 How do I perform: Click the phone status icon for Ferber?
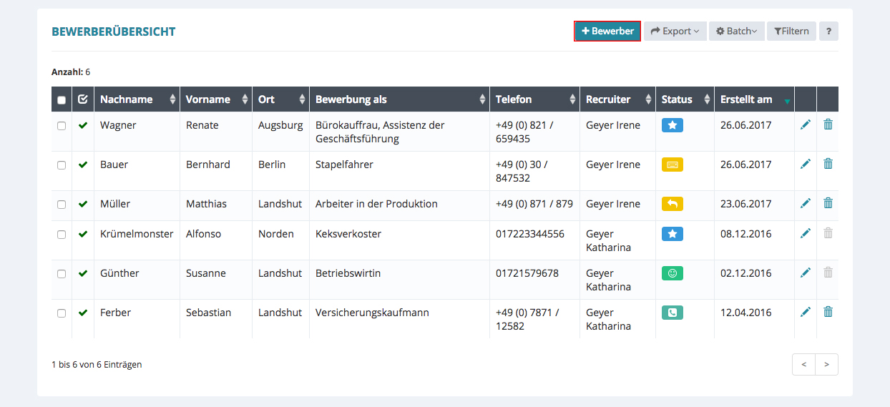click(x=672, y=313)
